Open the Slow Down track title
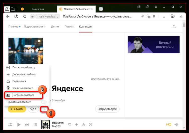The image size is (189, 133). pos(58,123)
